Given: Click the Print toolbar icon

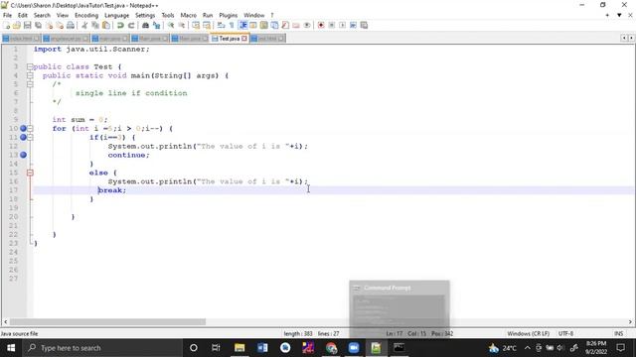Looking at the screenshot, I should [x=71, y=25].
